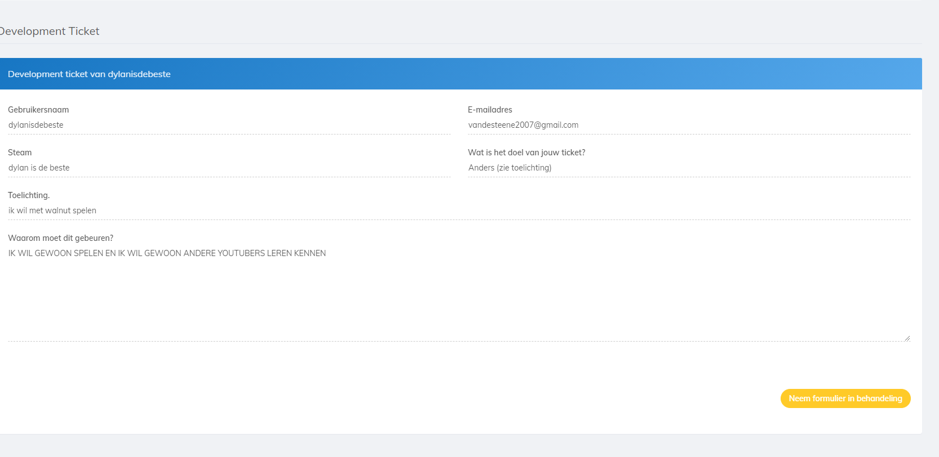This screenshot has height=457, width=939.
Task: Click the 'Steam' field label
Action: 20,153
